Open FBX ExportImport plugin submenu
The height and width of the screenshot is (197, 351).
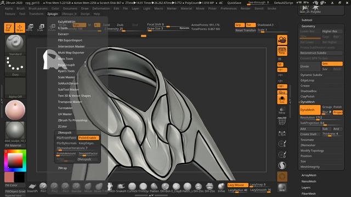tap(70, 40)
